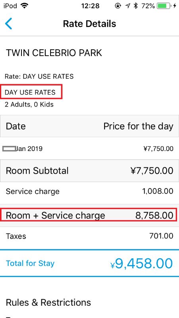Open the Rules & Restrictions section

49,302
